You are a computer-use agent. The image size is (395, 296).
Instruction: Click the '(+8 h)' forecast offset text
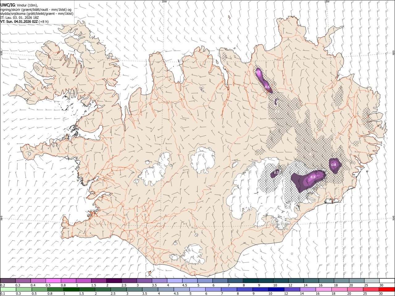pos(44,22)
